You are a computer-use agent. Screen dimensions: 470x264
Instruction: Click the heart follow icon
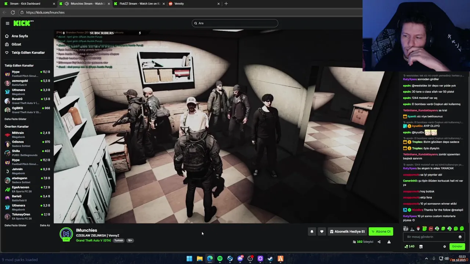tap(322, 231)
